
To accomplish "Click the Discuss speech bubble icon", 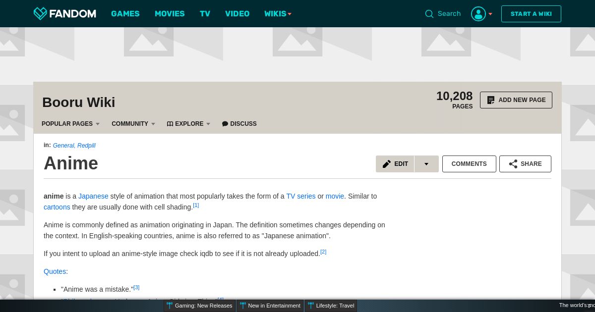I will [225, 124].
